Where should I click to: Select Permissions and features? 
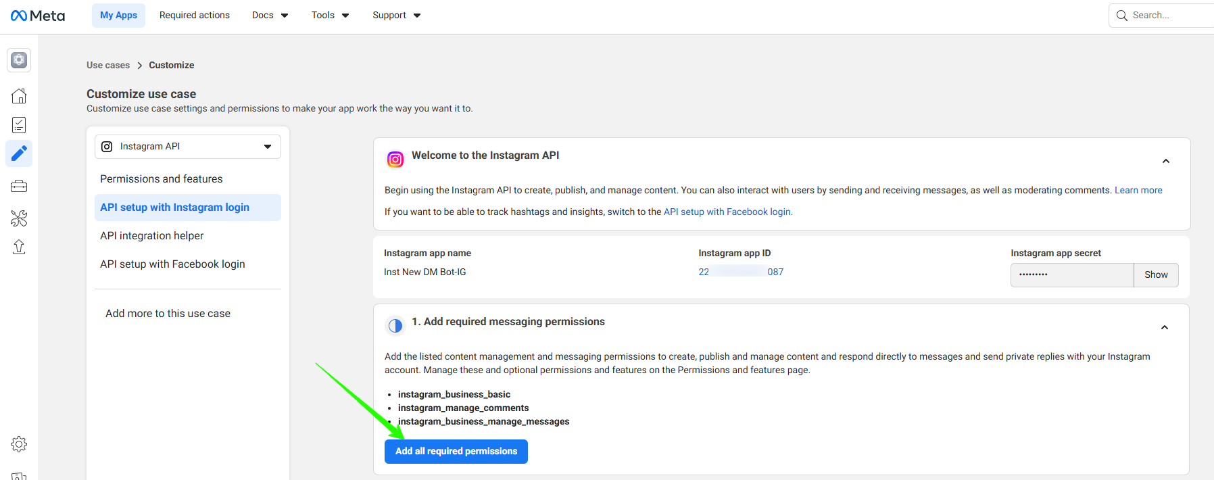161,179
